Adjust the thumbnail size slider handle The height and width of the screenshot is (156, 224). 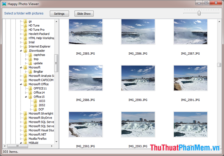pos(199,13)
